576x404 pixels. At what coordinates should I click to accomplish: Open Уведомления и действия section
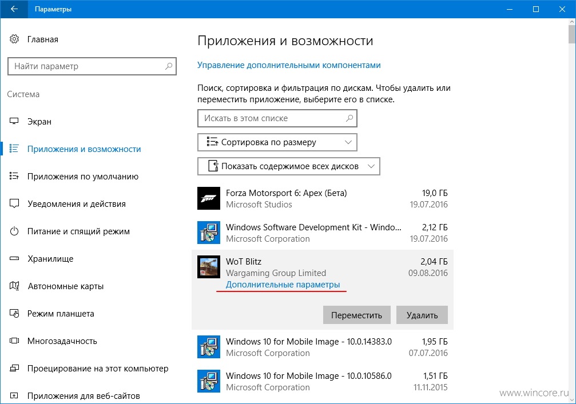tap(77, 204)
